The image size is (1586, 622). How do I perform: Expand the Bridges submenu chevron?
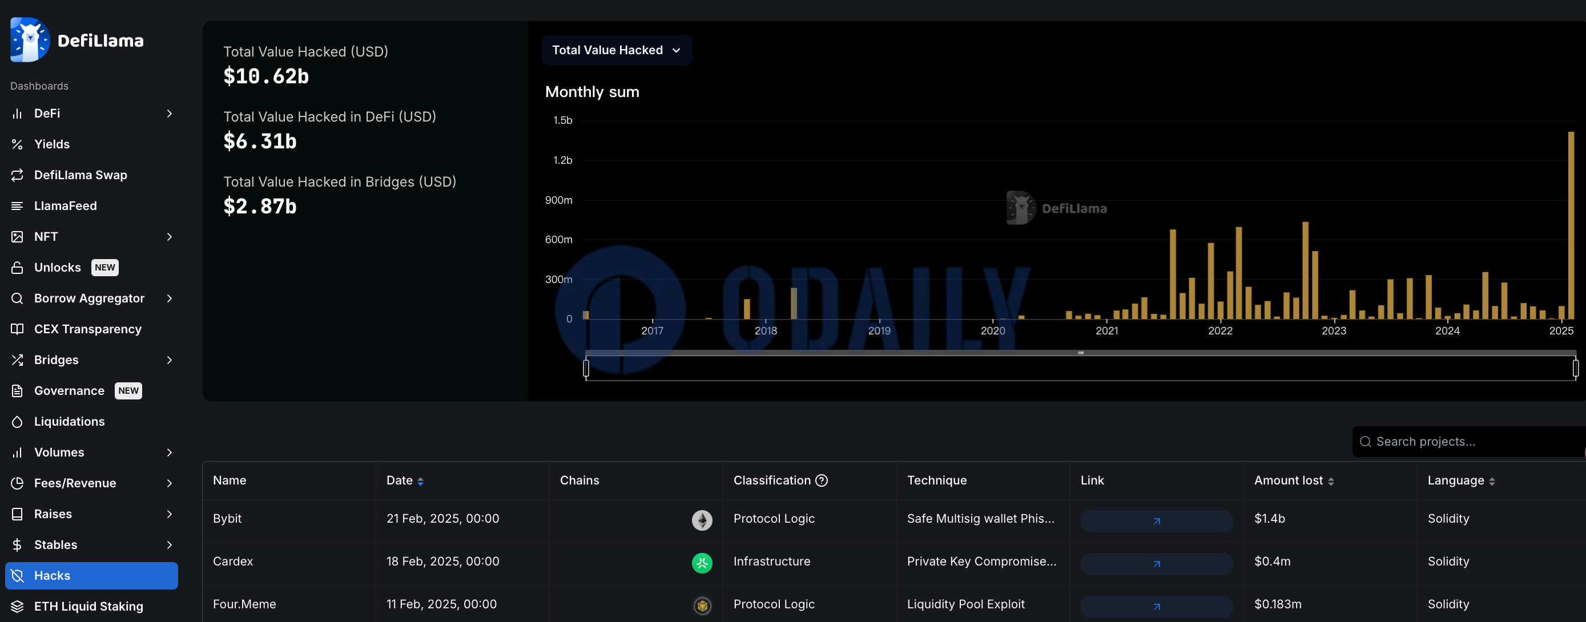coord(170,360)
